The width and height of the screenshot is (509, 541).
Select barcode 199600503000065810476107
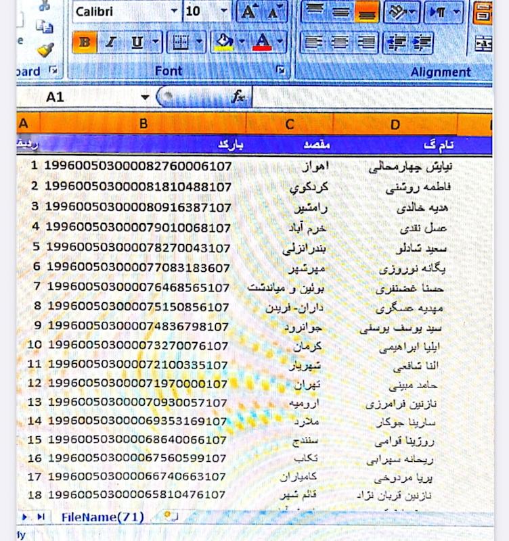click(137, 494)
